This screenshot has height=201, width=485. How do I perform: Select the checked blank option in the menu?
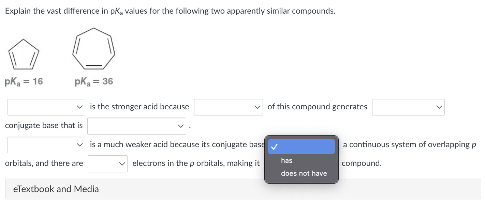(x=301, y=146)
